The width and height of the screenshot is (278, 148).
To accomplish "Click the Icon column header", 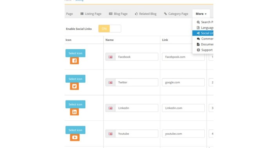I will 69,40.
